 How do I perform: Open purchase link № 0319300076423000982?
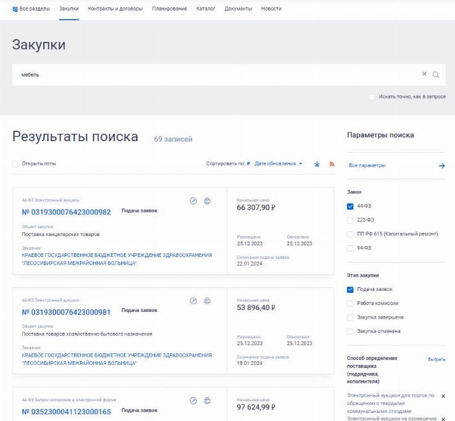point(67,212)
